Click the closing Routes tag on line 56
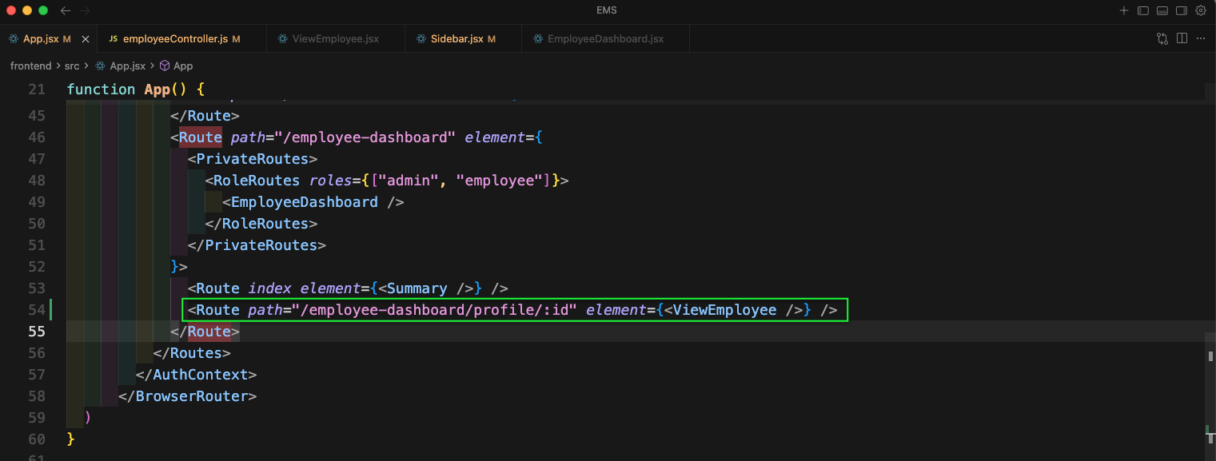1216x461 pixels. (x=192, y=353)
